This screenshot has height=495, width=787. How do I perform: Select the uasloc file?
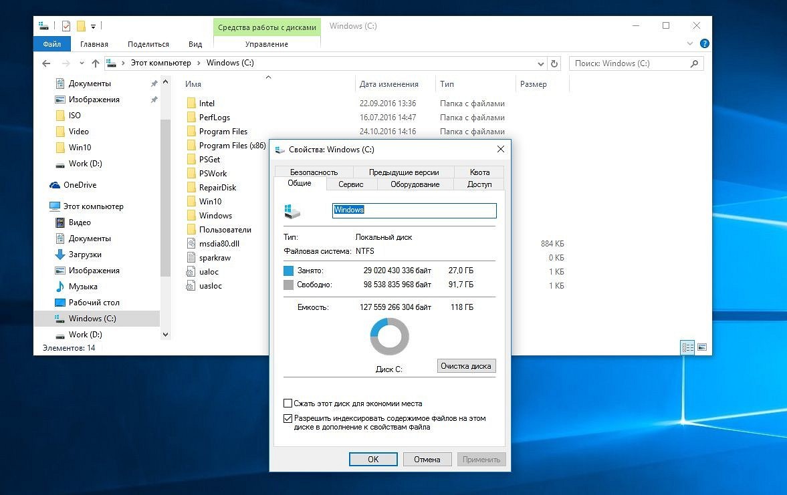point(211,286)
